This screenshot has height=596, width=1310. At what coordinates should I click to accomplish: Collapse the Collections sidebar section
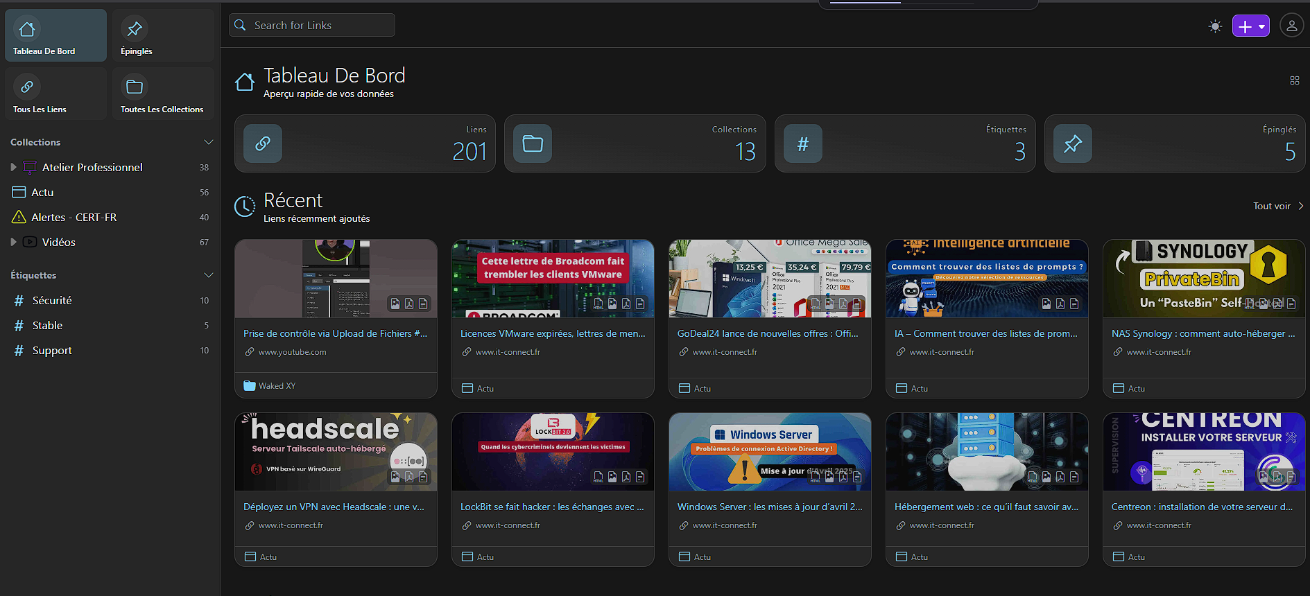point(208,142)
